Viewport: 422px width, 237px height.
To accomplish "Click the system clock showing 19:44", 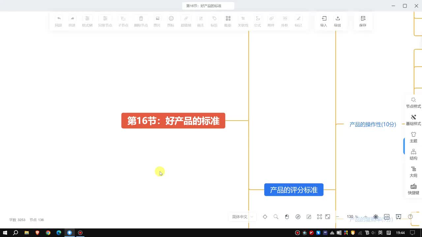I will pyautogui.click(x=400, y=233).
